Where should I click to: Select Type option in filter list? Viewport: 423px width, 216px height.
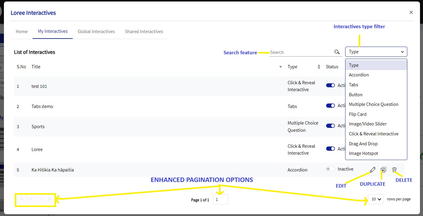pyautogui.click(x=376, y=65)
